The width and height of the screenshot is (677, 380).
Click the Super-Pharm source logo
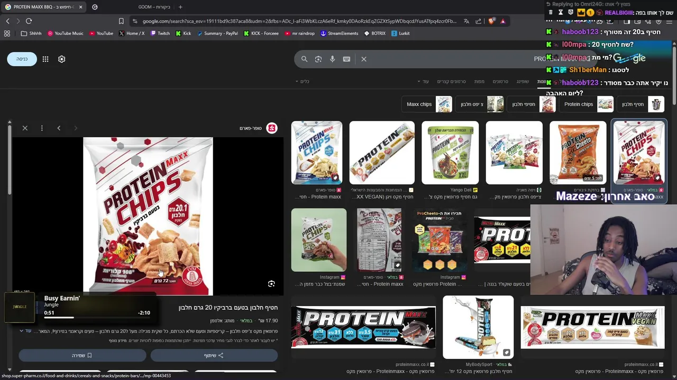(271, 128)
